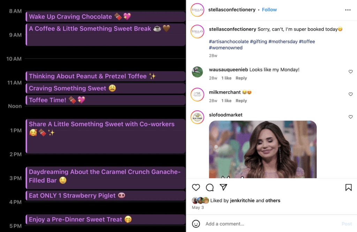Share post using paper plane icon

coord(223,187)
